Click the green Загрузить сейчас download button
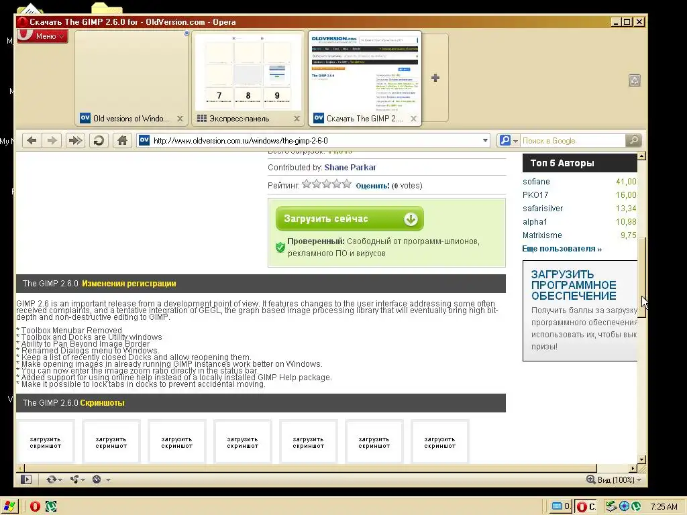Screen dimensions: 687x515 [350, 219]
